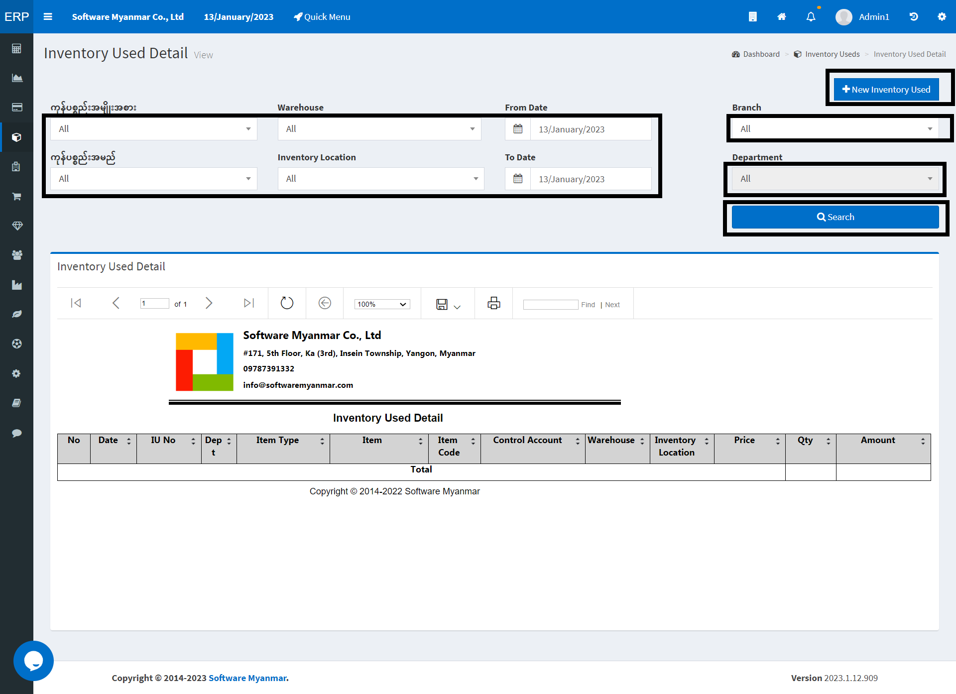This screenshot has width=956, height=694.
Task: Go to previous report page
Action: (x=116, y=303)
